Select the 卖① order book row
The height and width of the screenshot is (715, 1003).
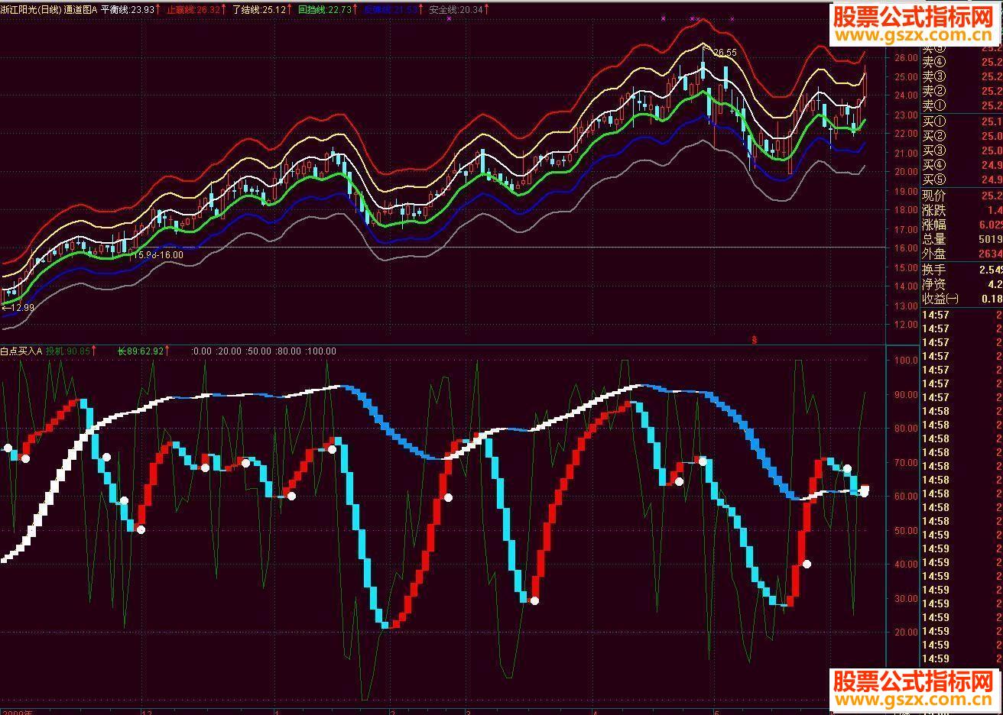pyautogui.click(x=962, y=105)
